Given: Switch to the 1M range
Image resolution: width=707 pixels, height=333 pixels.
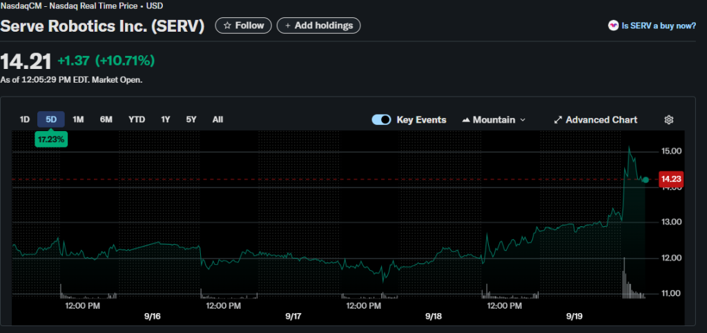Looking at the screenshot, I should 78,120.
